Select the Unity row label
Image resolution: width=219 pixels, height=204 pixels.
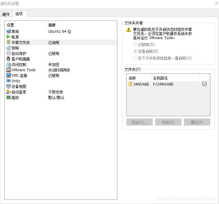coord(16,81)
